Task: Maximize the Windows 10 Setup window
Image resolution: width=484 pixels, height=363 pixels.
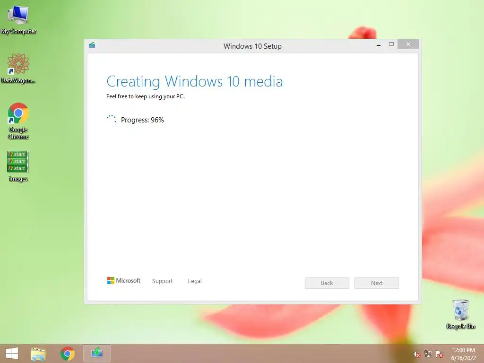Action: coord(391,44)
